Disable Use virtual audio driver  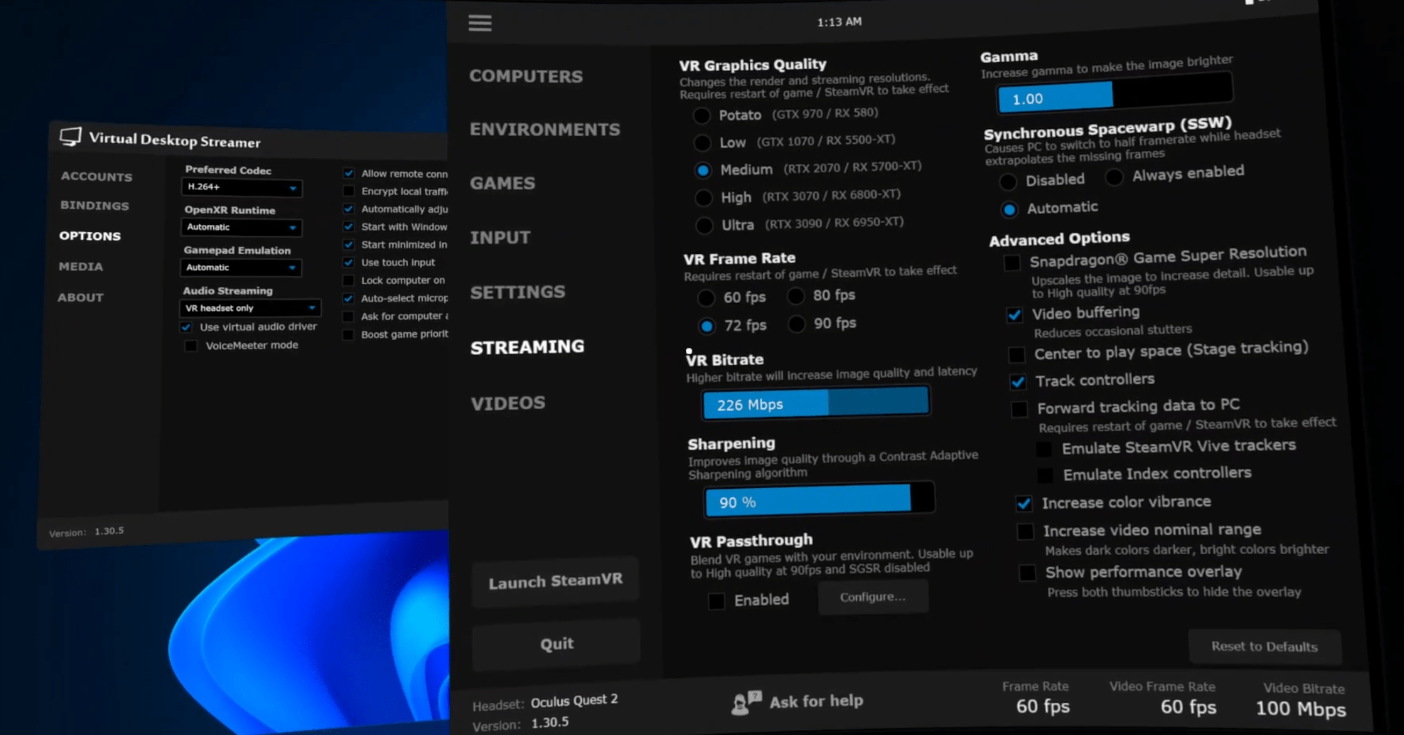[x=186, y=327]
